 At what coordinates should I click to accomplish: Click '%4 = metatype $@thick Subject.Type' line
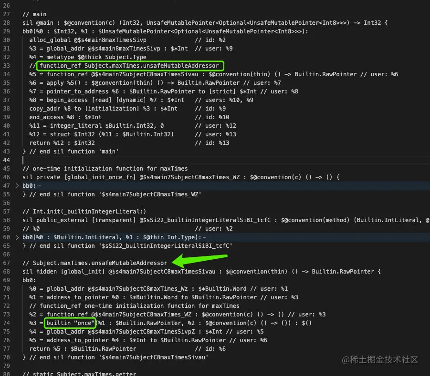88,57
